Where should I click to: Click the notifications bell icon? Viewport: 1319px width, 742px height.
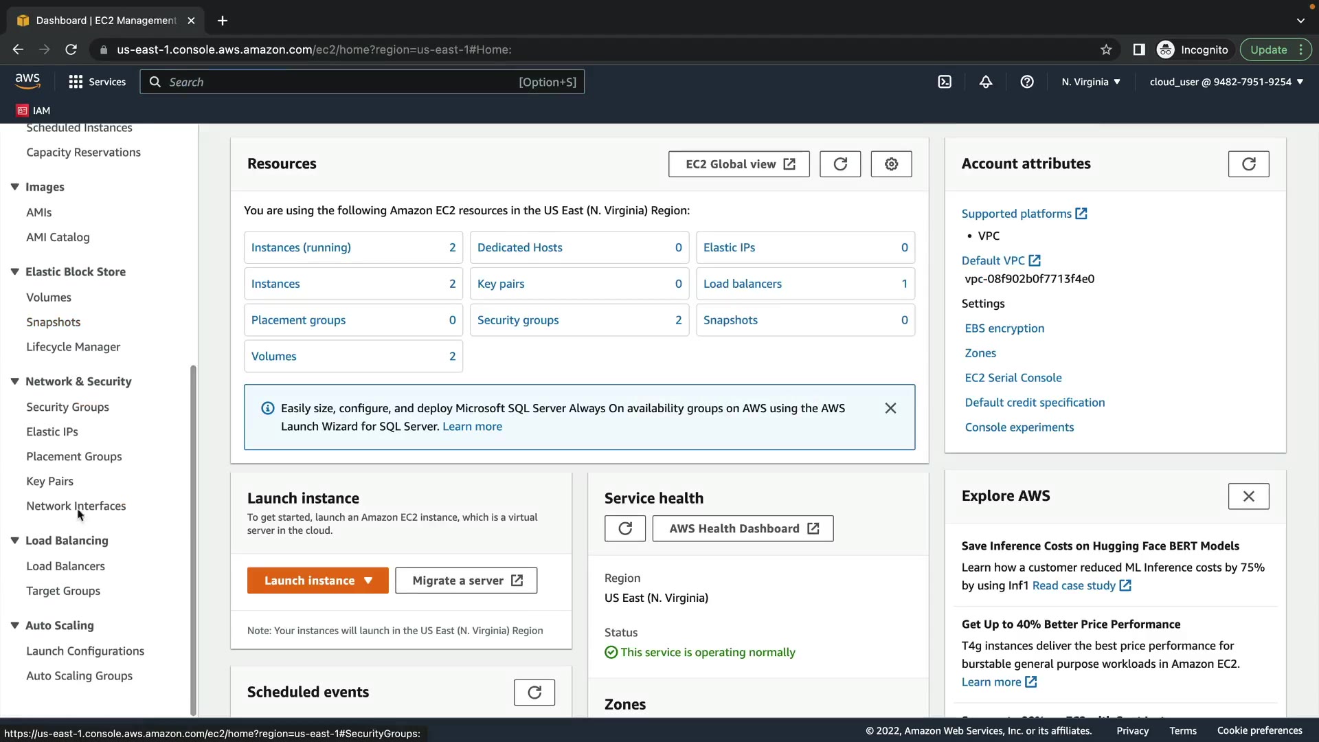(x=986, y=82)
